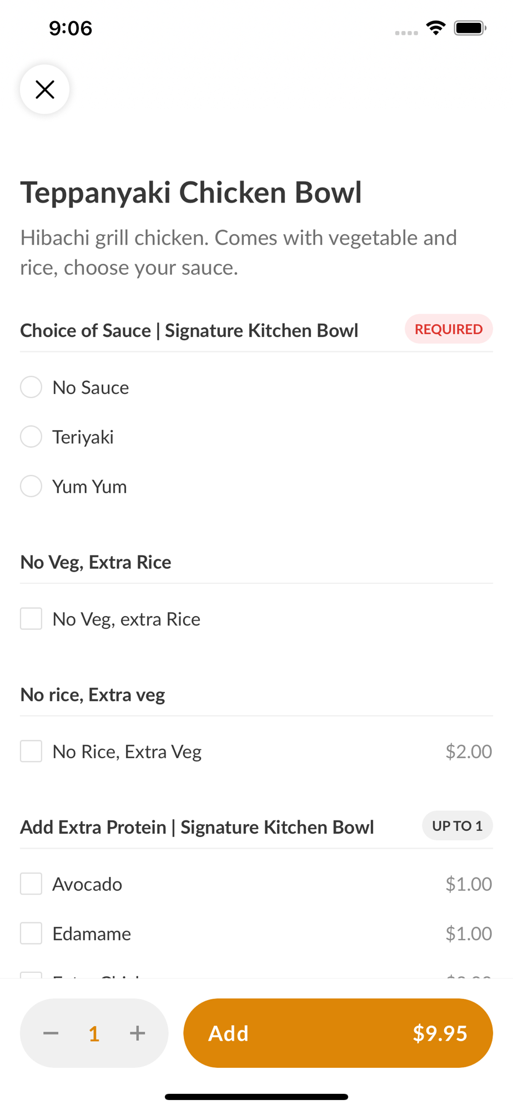Choose the Teriyaki sauce option
Image resolution: width=513 pixels, height=1110 pixels.
pos(31,437)
